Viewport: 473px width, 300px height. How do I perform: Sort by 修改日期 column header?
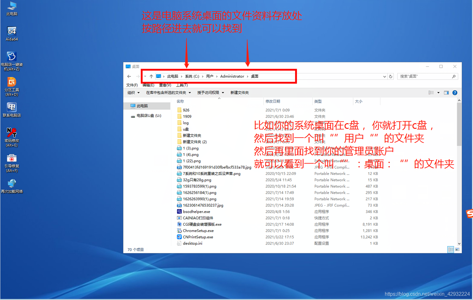(288, 101)
